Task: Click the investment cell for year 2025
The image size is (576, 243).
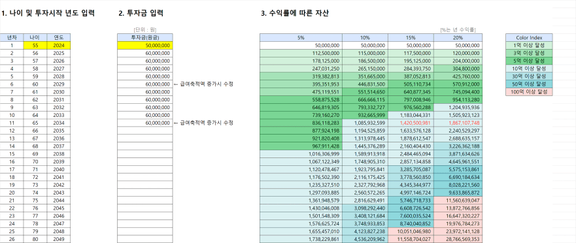Action: (x=145, y=53)
